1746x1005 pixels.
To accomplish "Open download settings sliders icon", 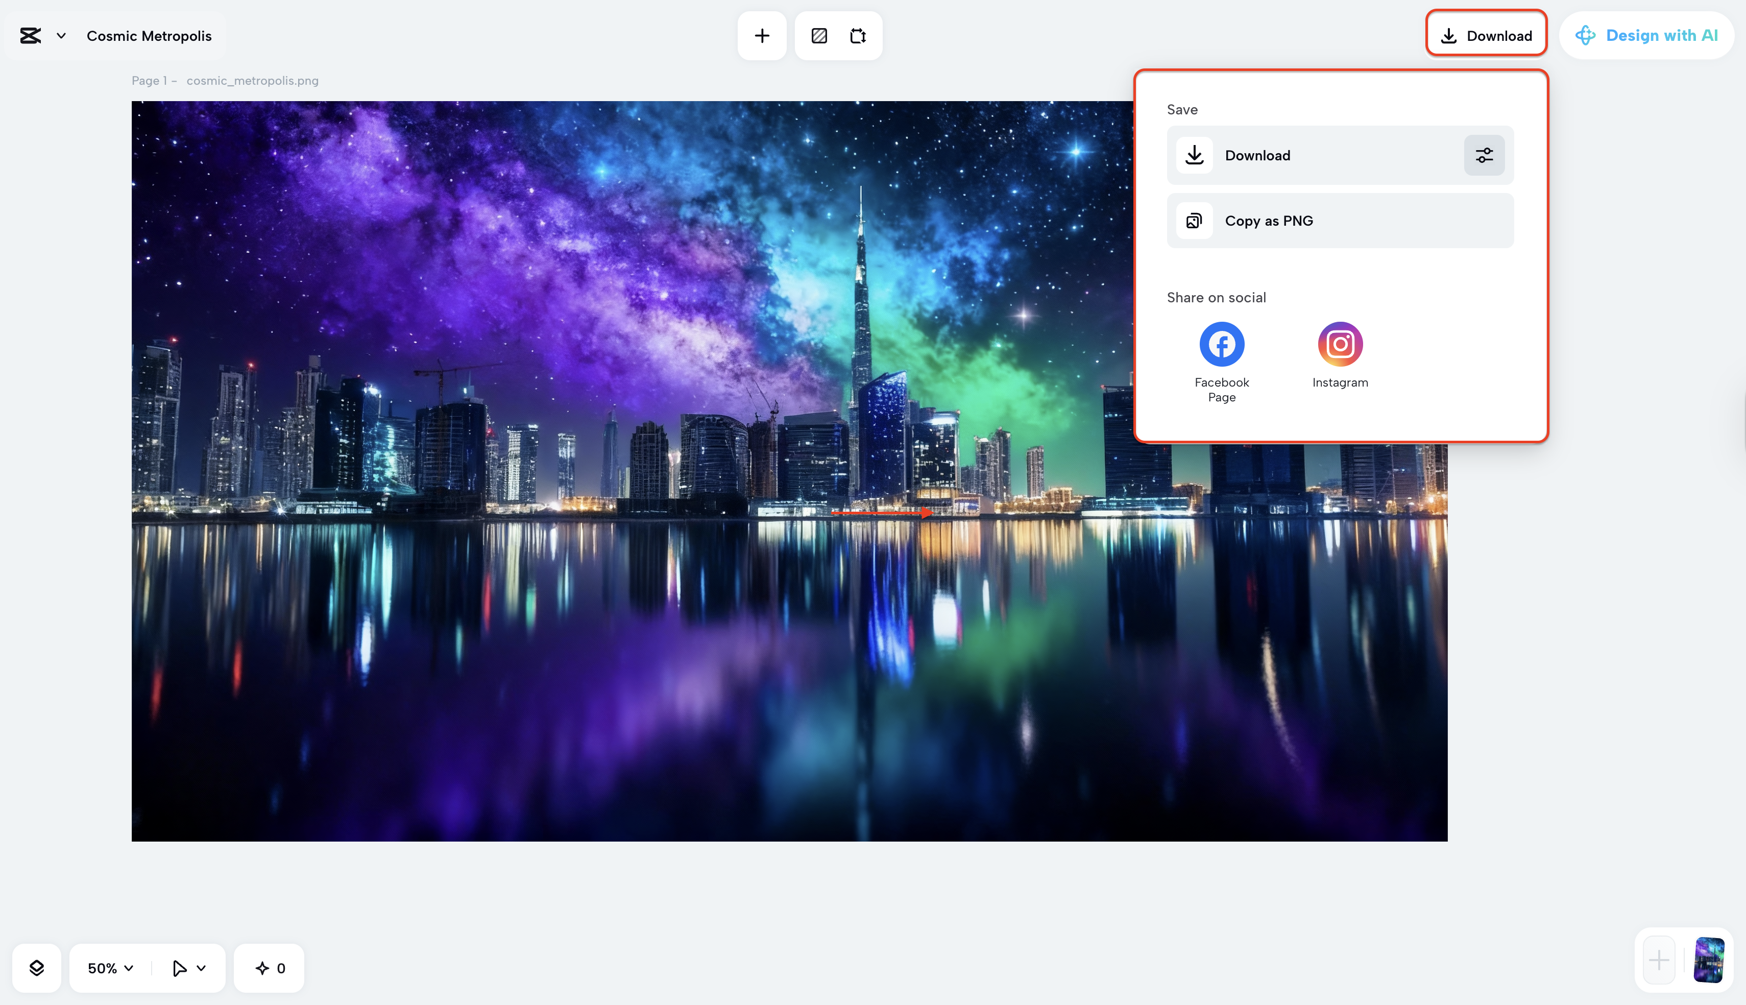I will [1484, 155].
